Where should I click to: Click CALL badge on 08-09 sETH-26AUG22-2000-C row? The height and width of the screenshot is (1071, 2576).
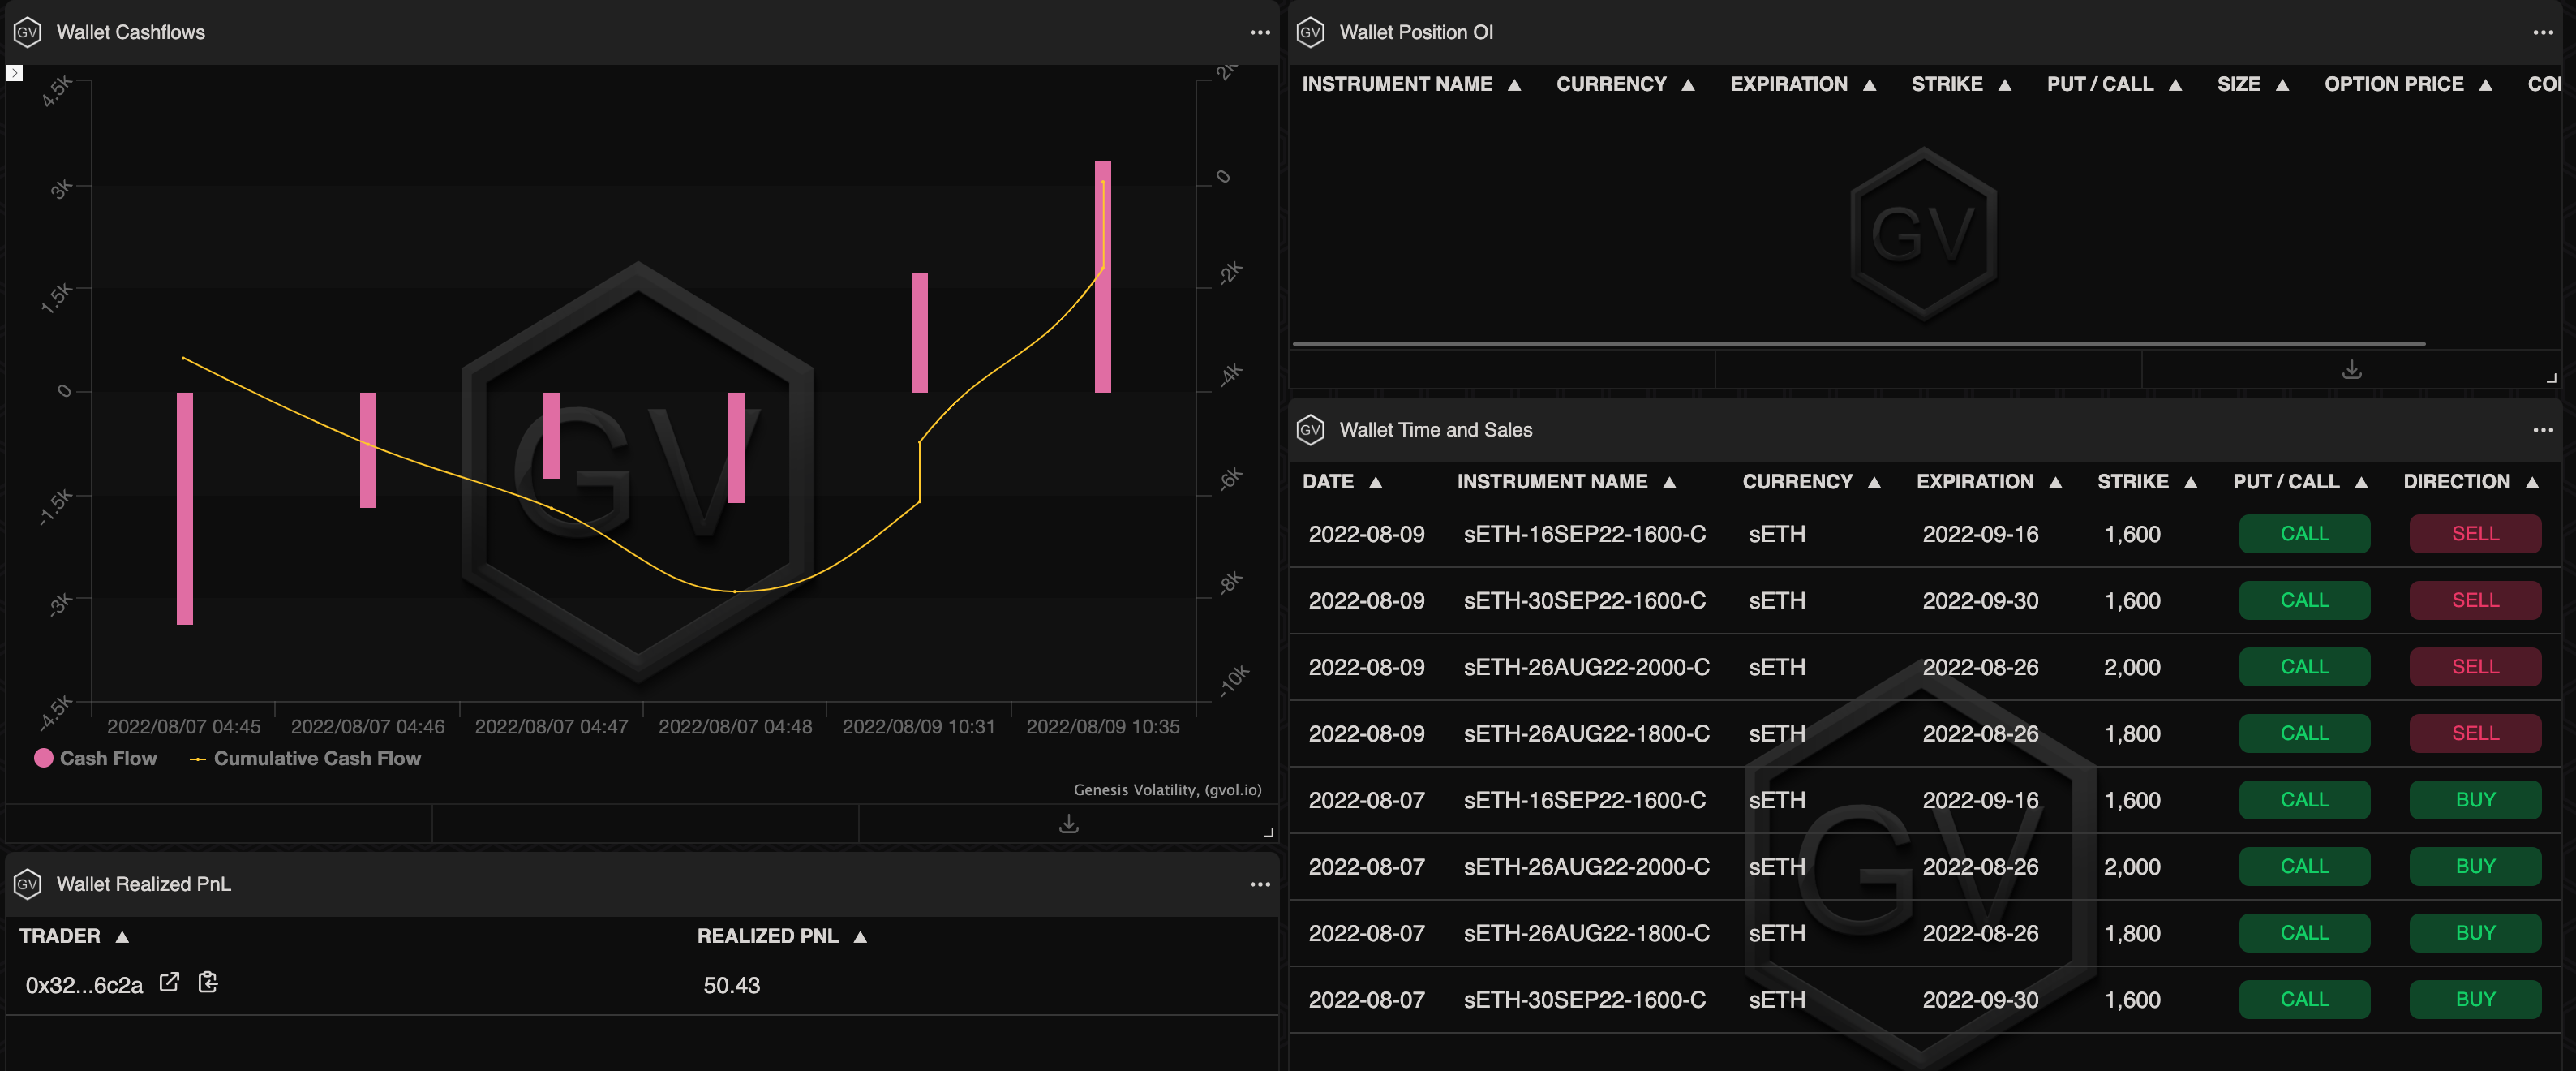pos(2304,667)
